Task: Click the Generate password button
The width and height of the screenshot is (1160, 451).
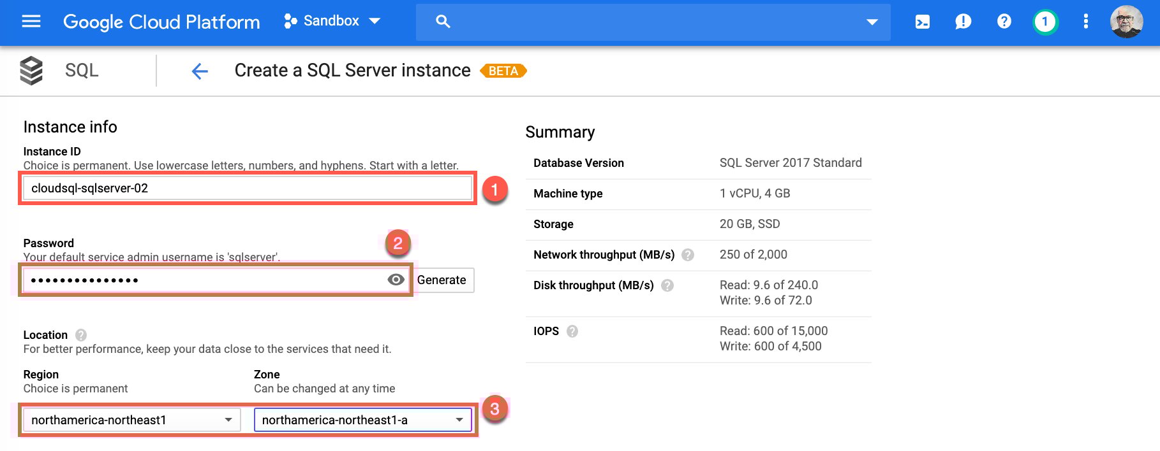Action: [442, 280]
